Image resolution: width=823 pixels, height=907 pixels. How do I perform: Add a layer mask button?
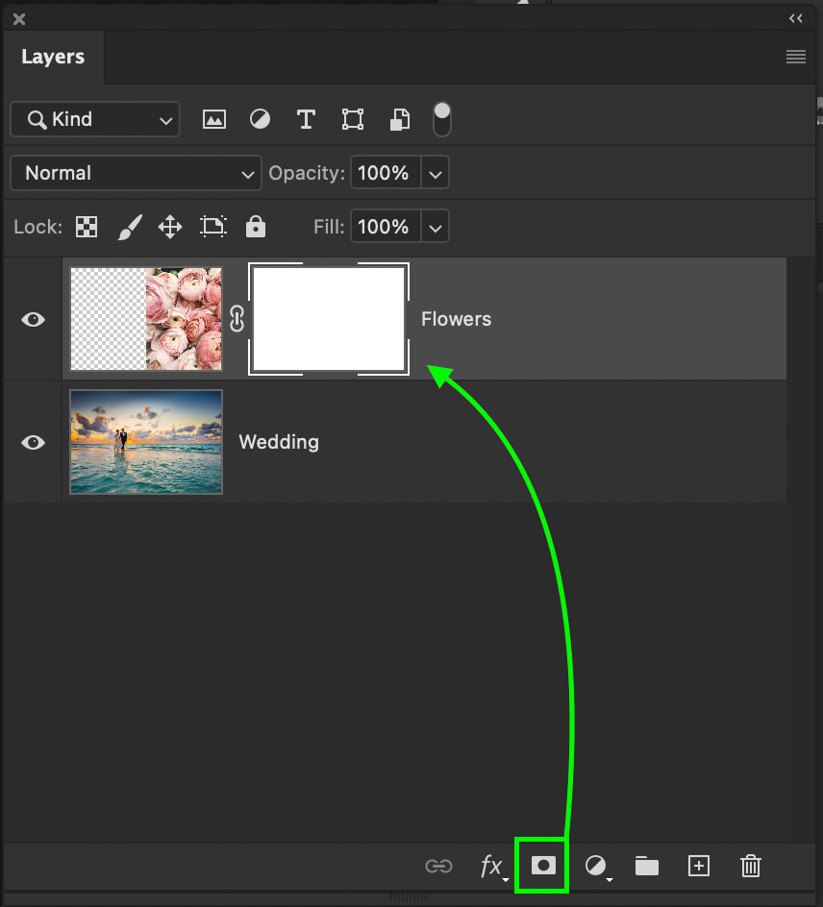[543, 866]
